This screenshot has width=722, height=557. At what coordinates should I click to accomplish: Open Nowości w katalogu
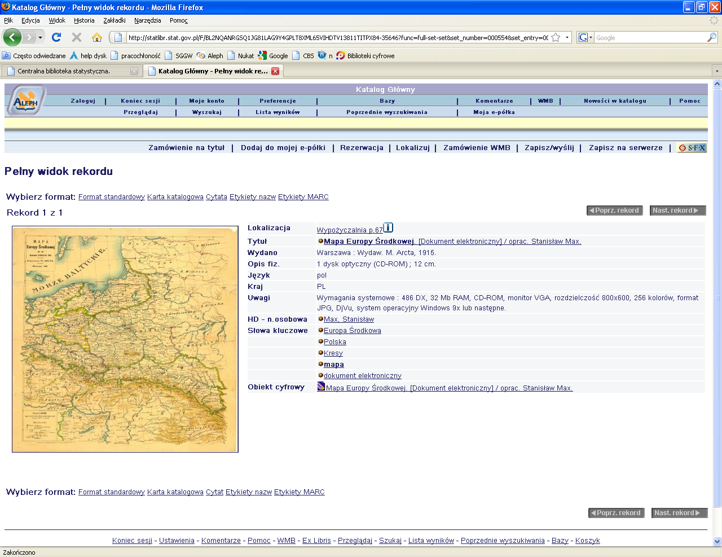[615, 101]
